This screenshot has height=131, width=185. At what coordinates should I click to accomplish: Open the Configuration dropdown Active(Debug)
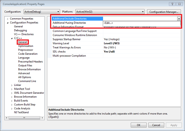pos(42,12)
